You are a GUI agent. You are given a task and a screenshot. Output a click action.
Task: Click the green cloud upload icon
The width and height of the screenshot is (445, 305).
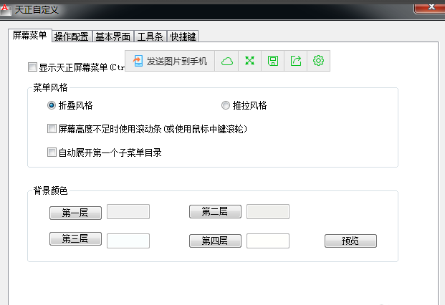[226, 61]
